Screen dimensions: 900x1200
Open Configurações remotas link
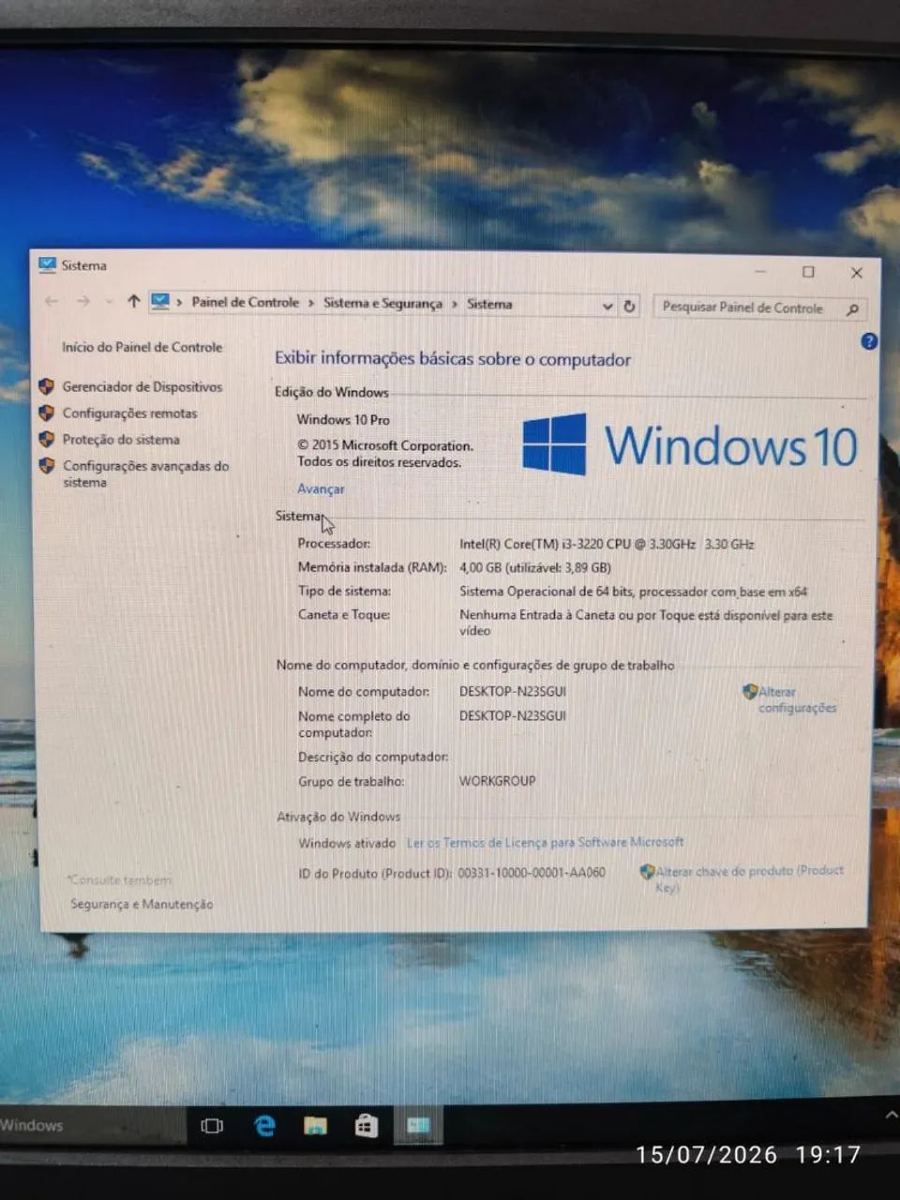[130, 412]
